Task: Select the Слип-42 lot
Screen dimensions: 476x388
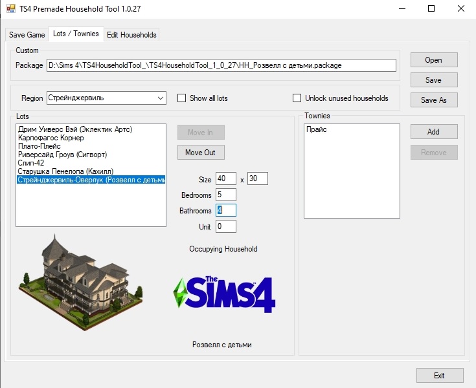Action: 31,164
